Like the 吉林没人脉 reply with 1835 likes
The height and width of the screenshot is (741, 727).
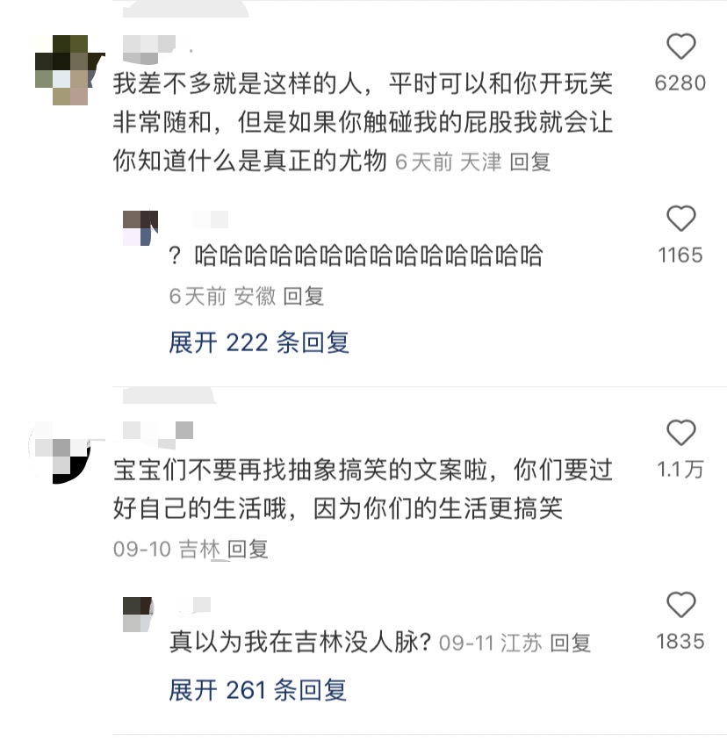(680, 604)
